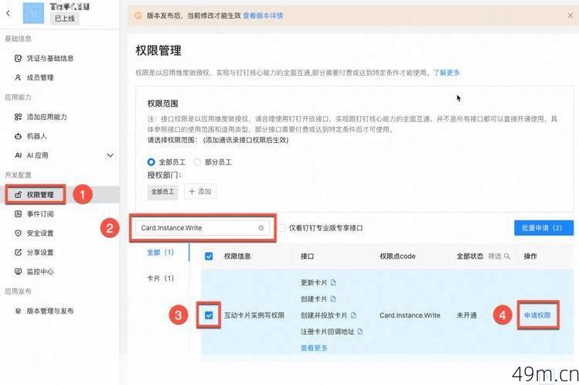Click the 更新卡片 interface name
This screenshot has height=385, width=579.
pos(314,283)
